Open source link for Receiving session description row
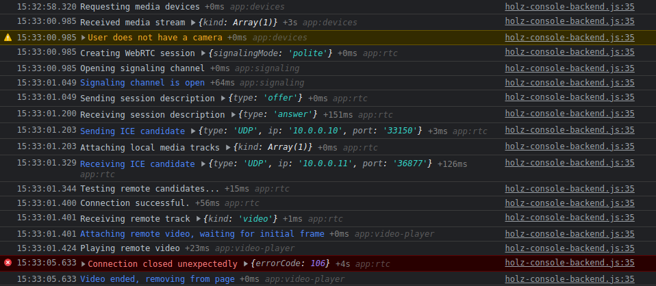 point(570,114)
